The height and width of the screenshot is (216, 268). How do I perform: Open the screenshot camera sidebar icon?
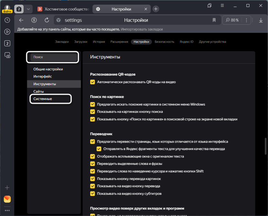point(7,55)
